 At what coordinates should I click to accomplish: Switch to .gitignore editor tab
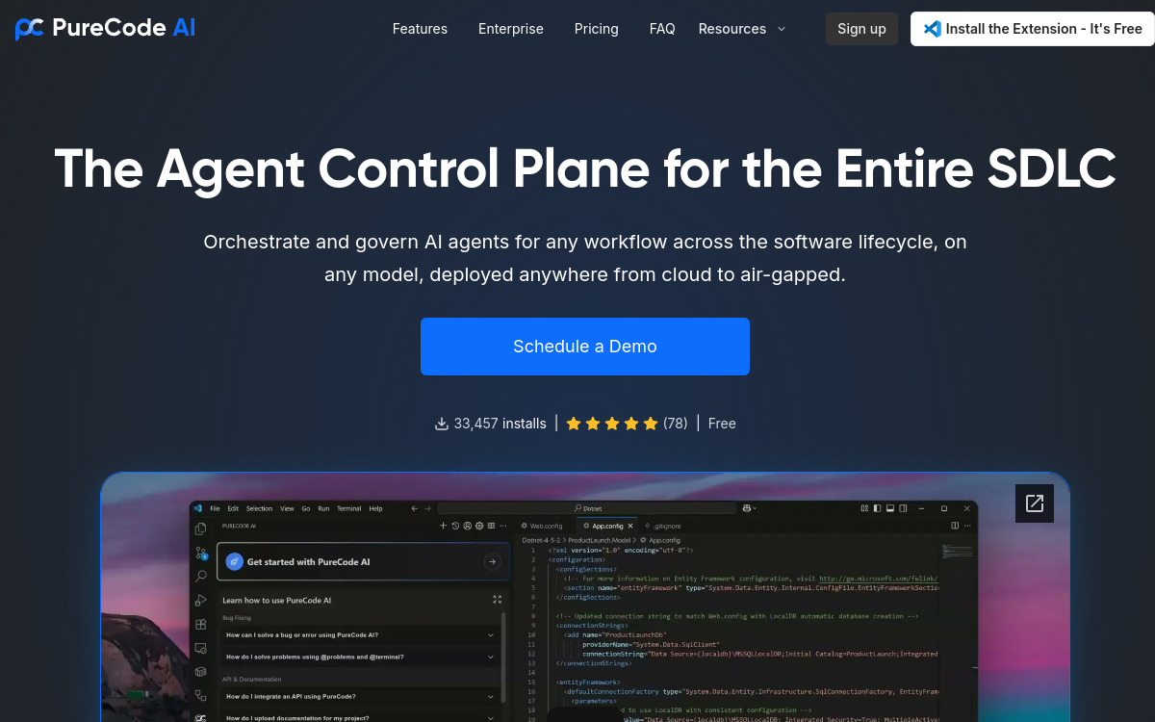click(662, 526)
